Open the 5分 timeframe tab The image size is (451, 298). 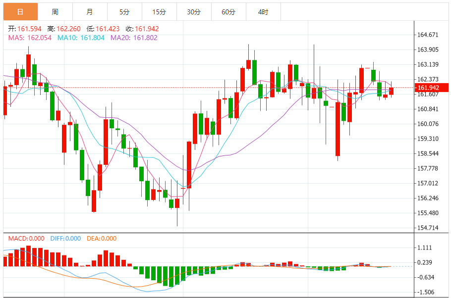124,12
